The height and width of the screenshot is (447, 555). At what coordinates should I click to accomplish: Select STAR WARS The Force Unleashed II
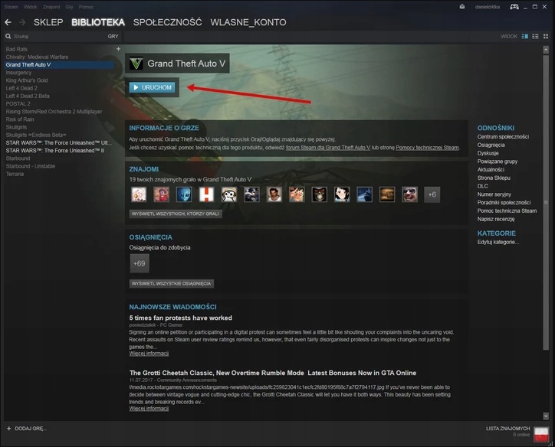pos(55,151)
